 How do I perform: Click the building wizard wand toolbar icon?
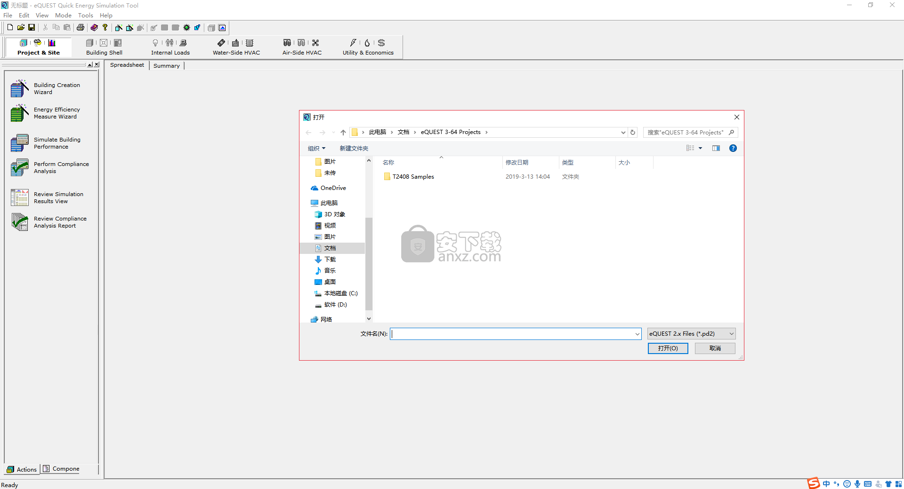119,28
